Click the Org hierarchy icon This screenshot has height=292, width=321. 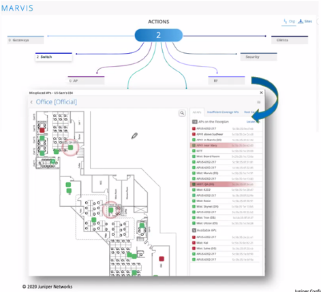pyautogui.click(x=285, y=21)
